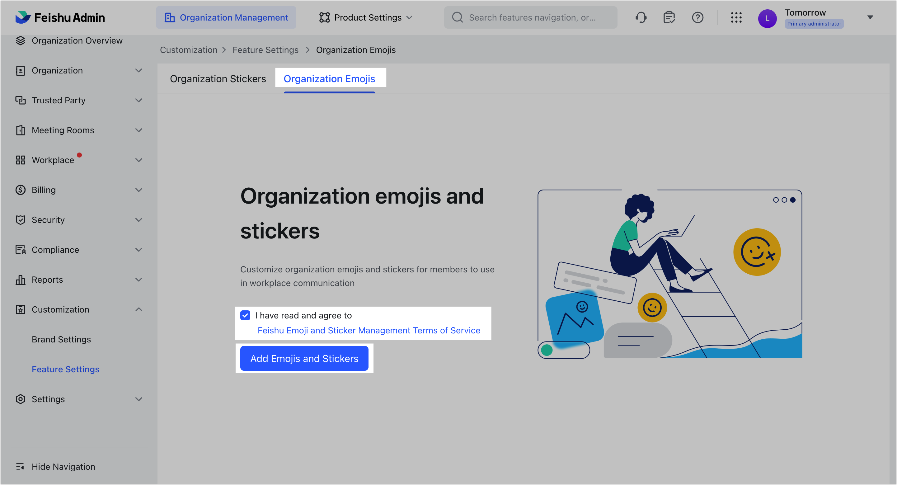Expand the Settings section chevron
Viewport: 897px width, 485px height.
point(139,399)
